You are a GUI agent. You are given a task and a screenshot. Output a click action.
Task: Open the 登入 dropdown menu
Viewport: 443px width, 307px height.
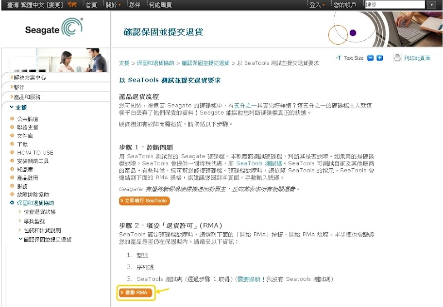click(x=317, y=5)
